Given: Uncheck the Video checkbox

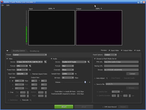Looking at the screenshot, I should click(7, 59).
